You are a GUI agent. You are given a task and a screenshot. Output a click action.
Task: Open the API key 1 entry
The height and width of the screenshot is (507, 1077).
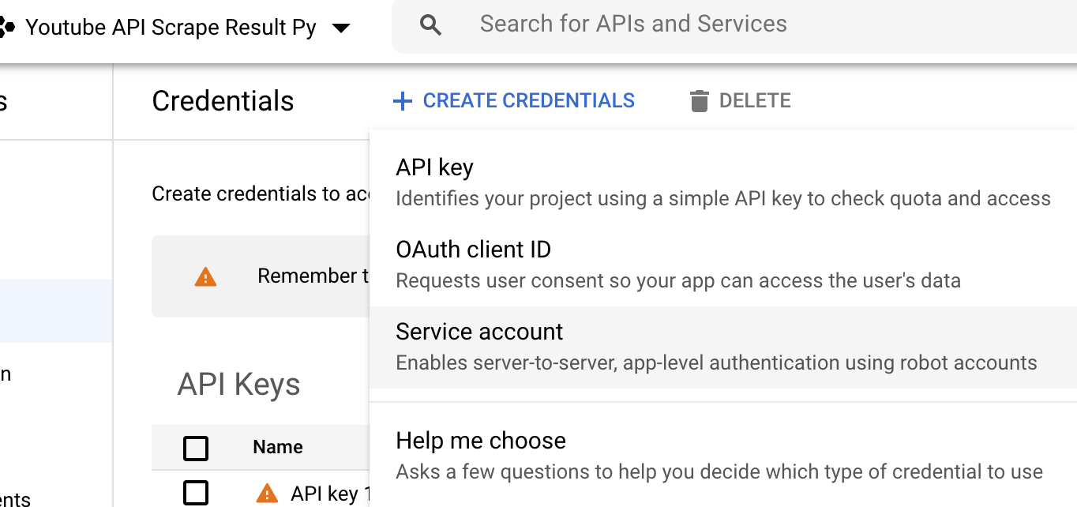pyautogui.click(x=325, y=494)
